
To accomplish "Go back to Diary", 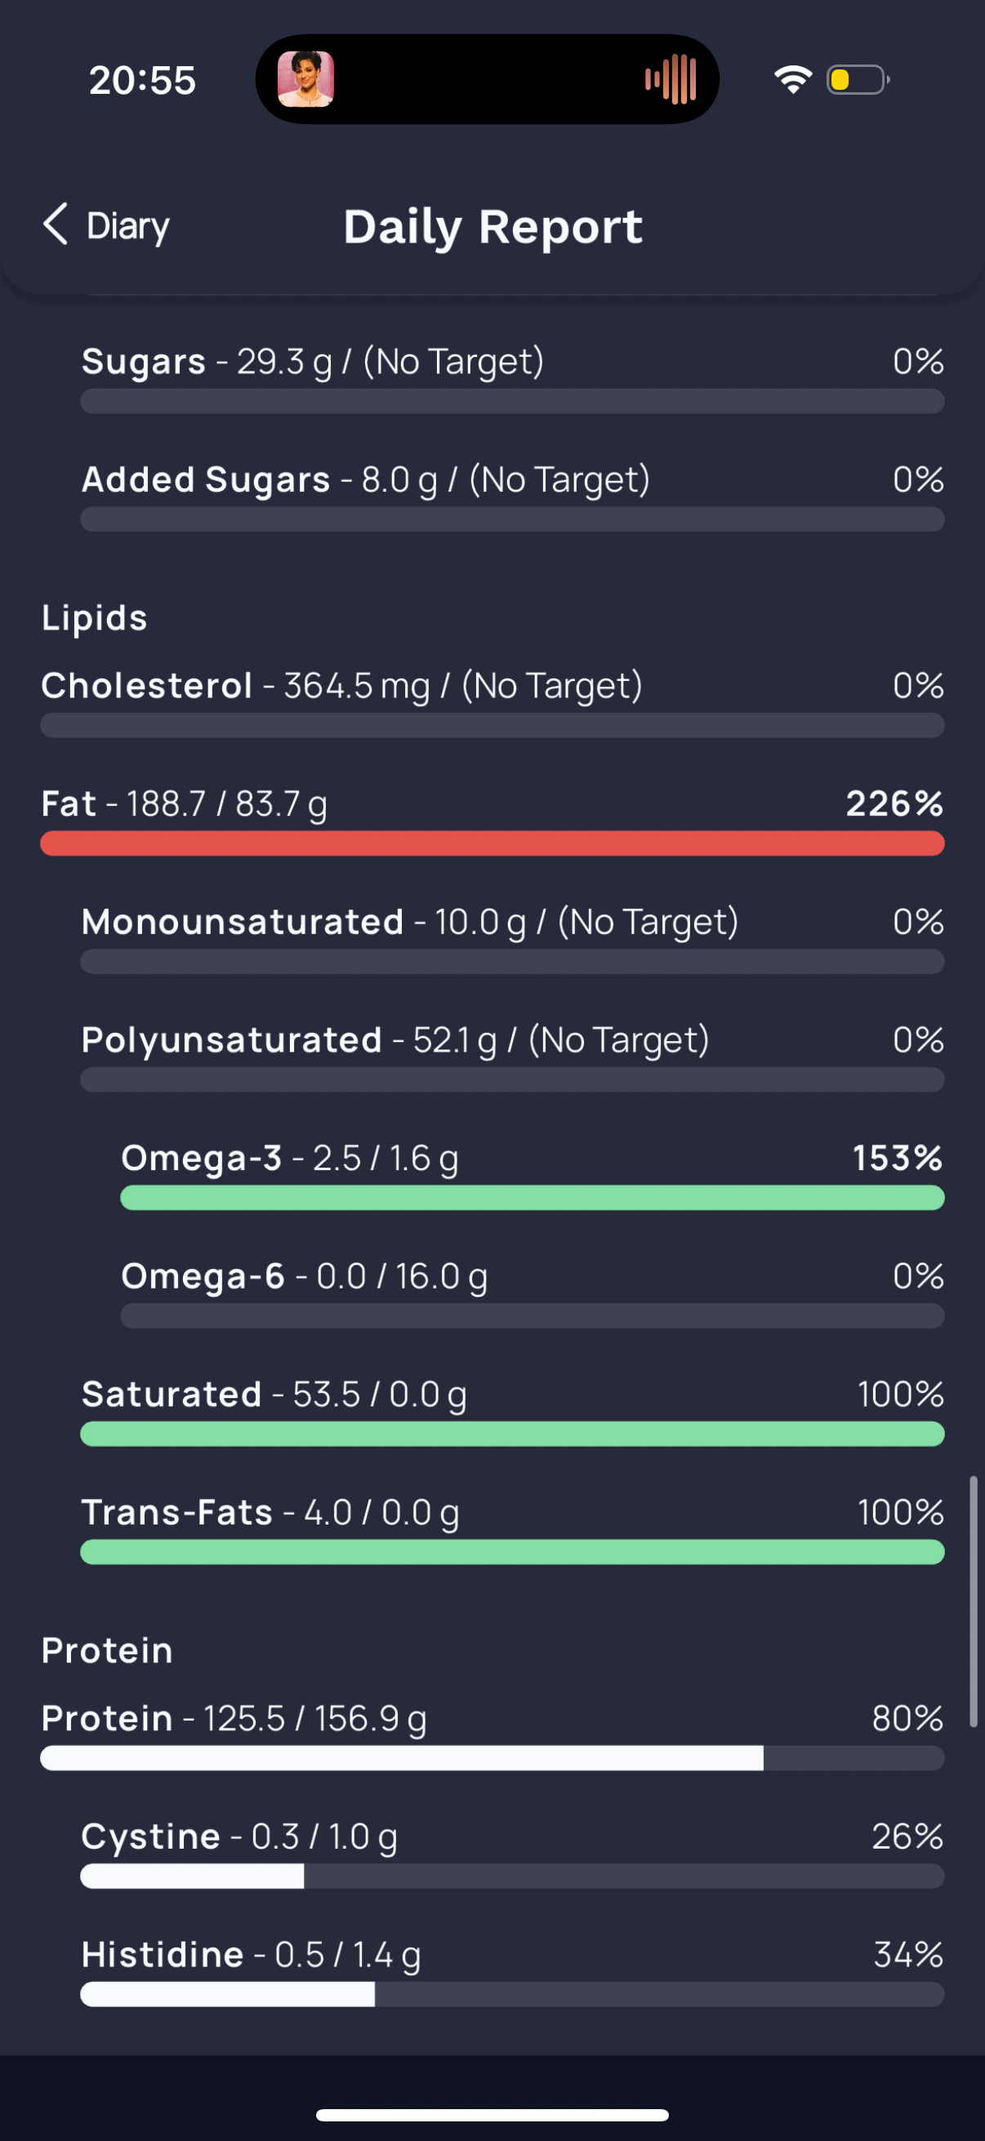I will coord(105,225).
